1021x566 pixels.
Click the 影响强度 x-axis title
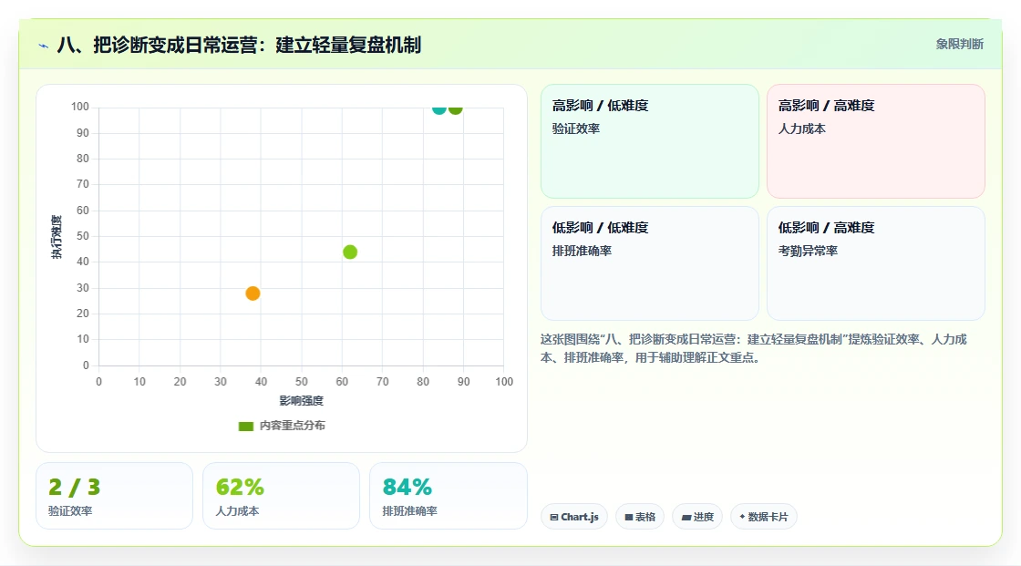pos(302,400)
